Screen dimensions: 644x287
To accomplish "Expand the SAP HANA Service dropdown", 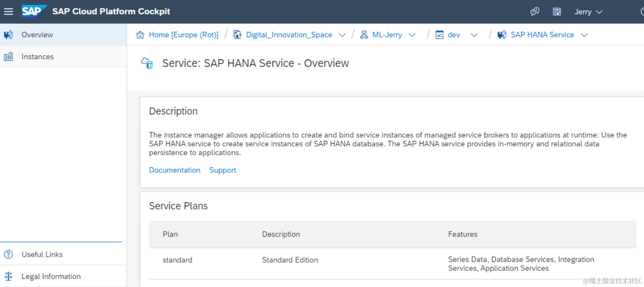I will pyautogui.click(x=584, y=35).
